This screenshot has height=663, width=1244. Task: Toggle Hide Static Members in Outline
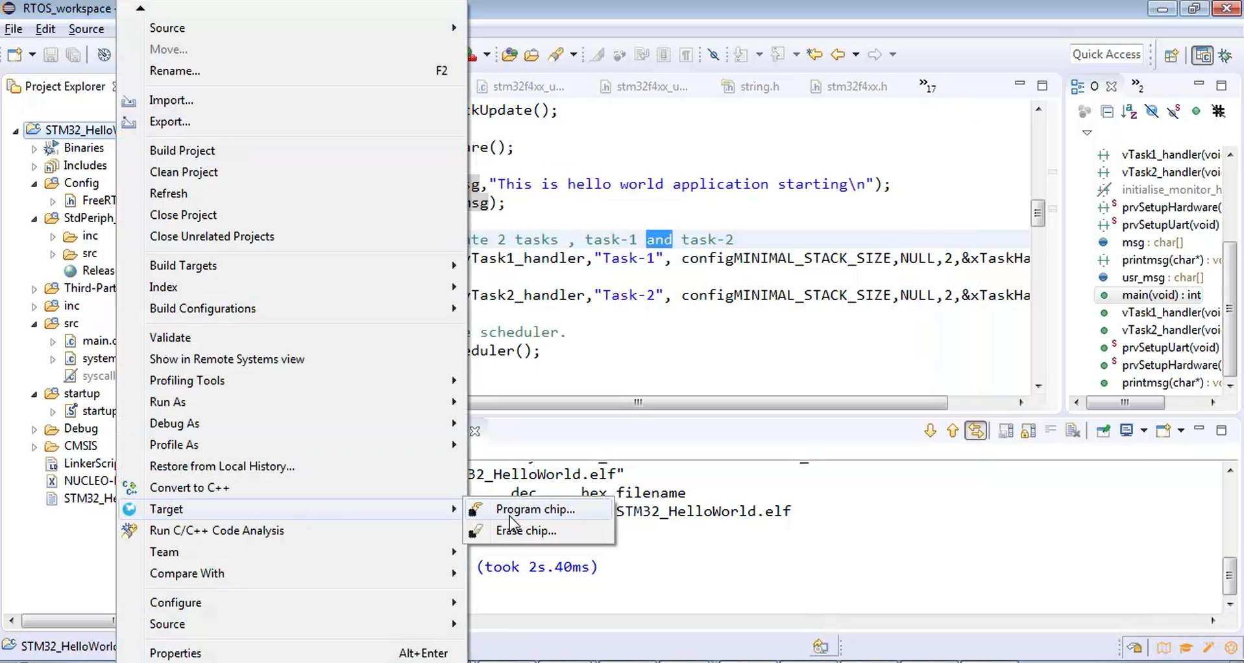[x=1173, y=112]
